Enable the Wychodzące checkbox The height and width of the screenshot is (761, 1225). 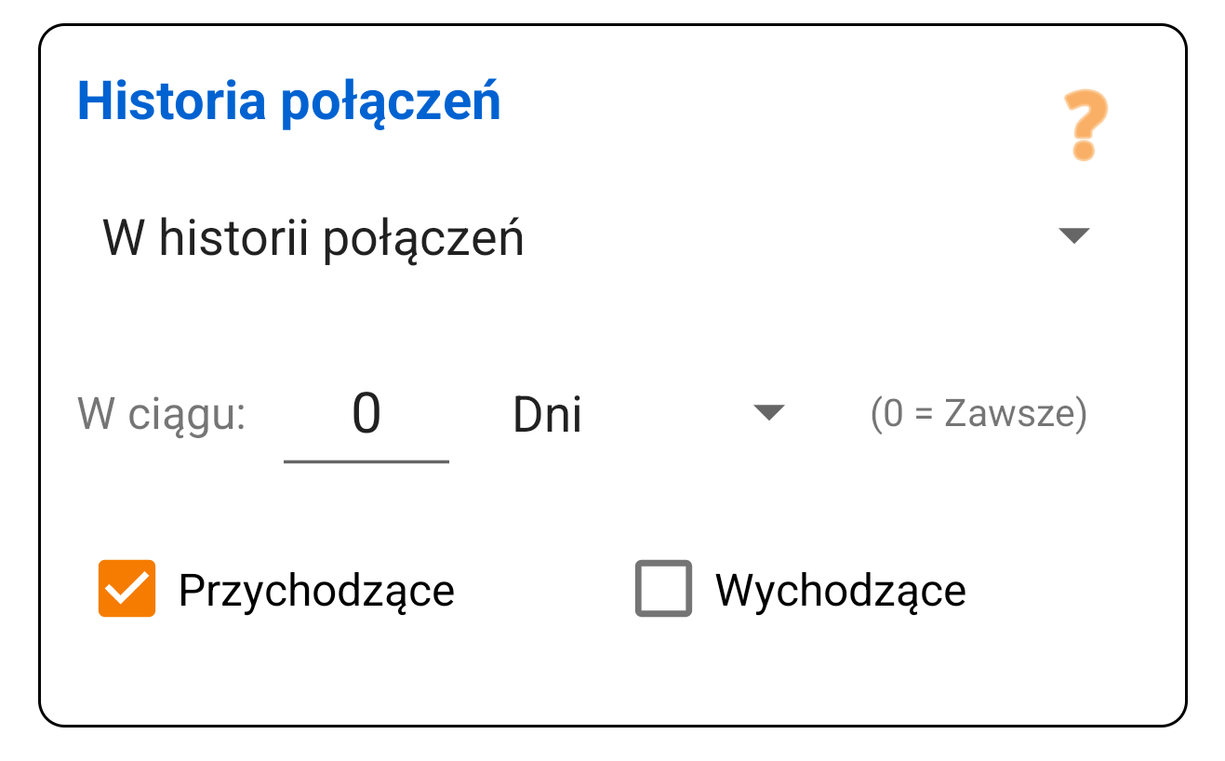662,589
